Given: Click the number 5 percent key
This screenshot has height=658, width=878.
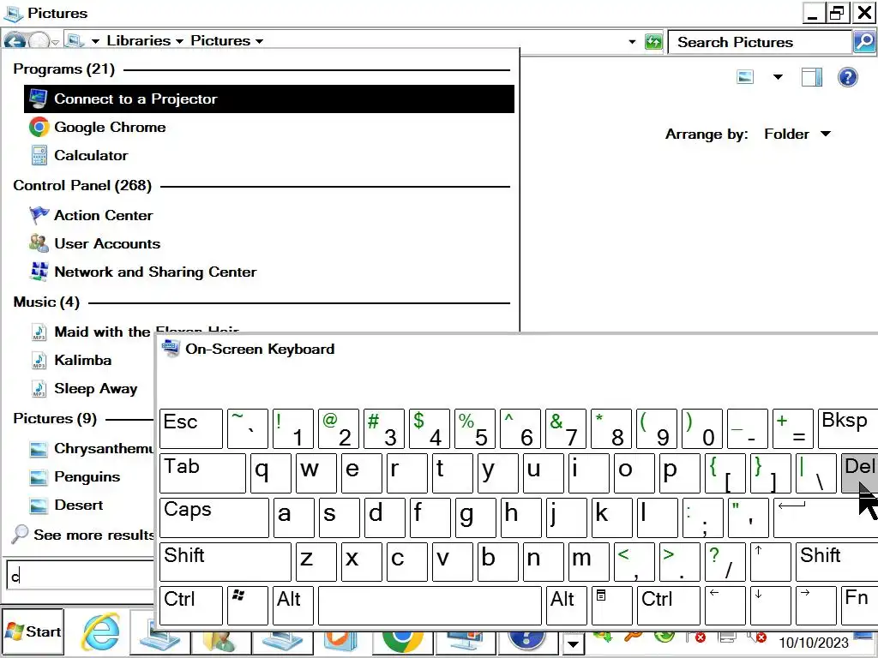Looking at the screenshot, I should coord(475,428).
